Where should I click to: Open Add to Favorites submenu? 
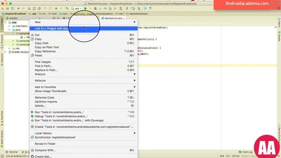tap(83, 87)
